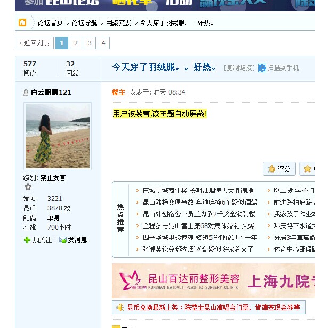Open page 3 of the thread
Viewport: 315px width, 328px height.
(90, 43)
